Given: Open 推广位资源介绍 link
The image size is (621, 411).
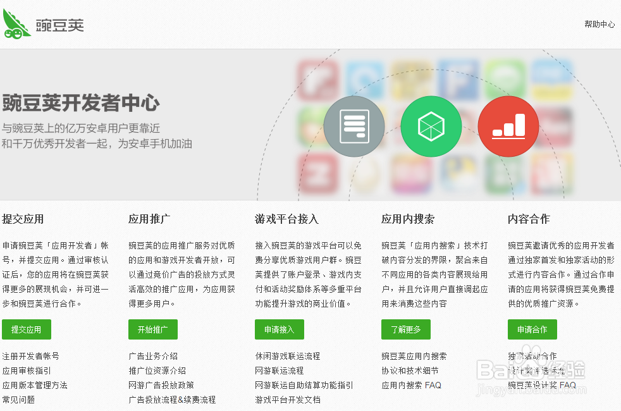Looking at the screenshot, I should (157, 371).
